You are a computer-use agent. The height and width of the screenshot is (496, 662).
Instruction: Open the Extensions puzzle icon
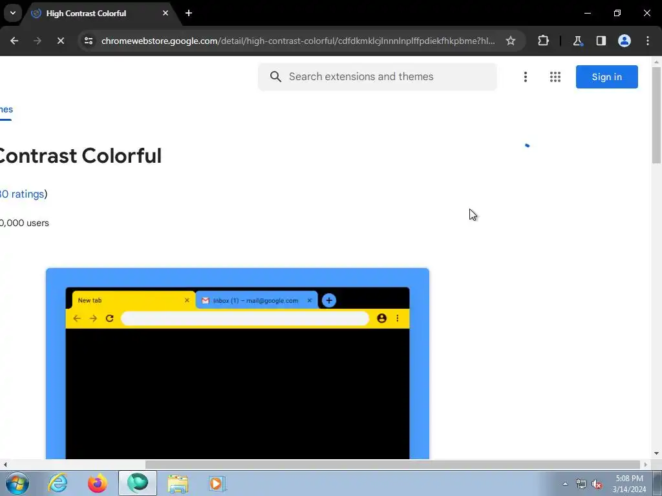pyautogui.click(x=543, y=41)
